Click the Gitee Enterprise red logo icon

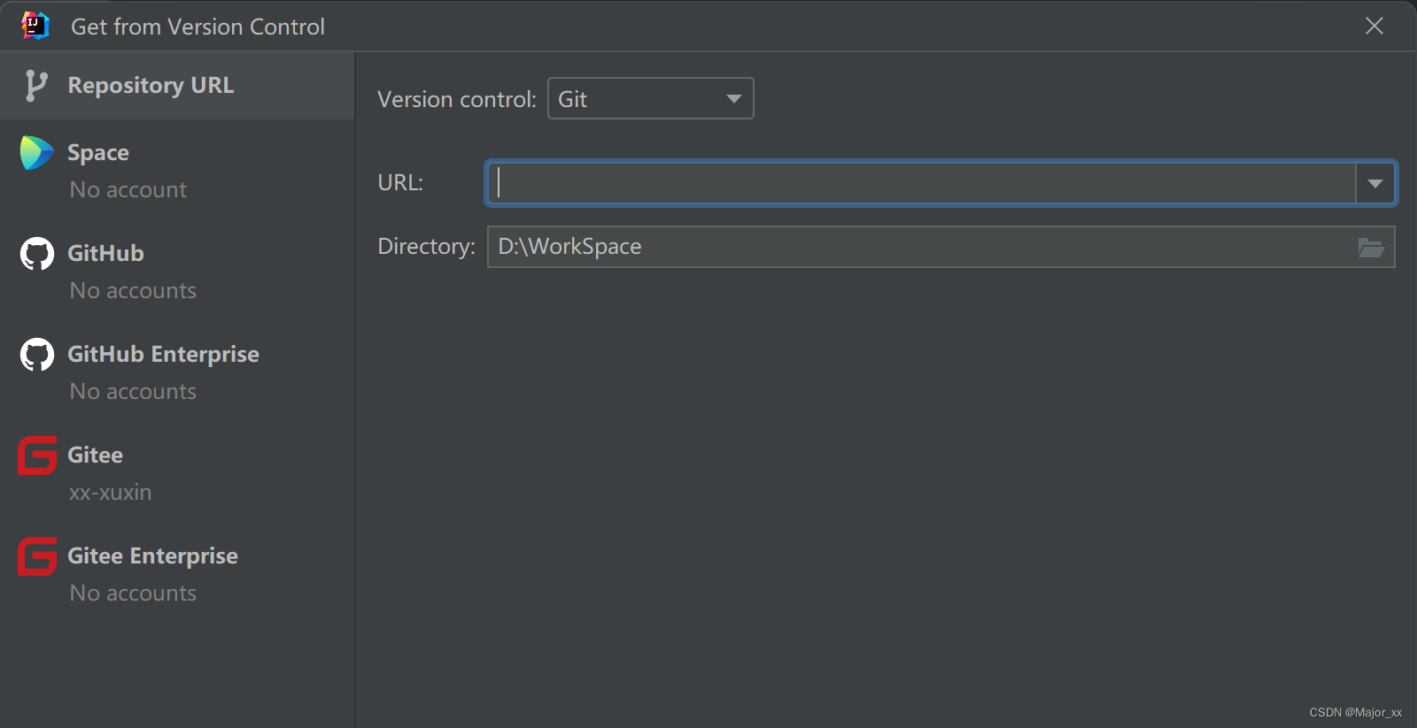[37, 556]
